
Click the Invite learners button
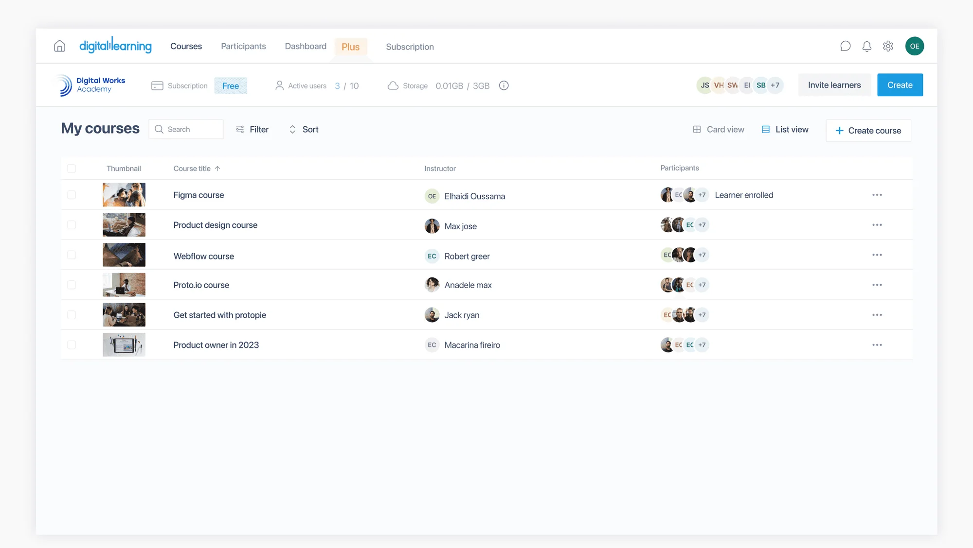[834, 85]
